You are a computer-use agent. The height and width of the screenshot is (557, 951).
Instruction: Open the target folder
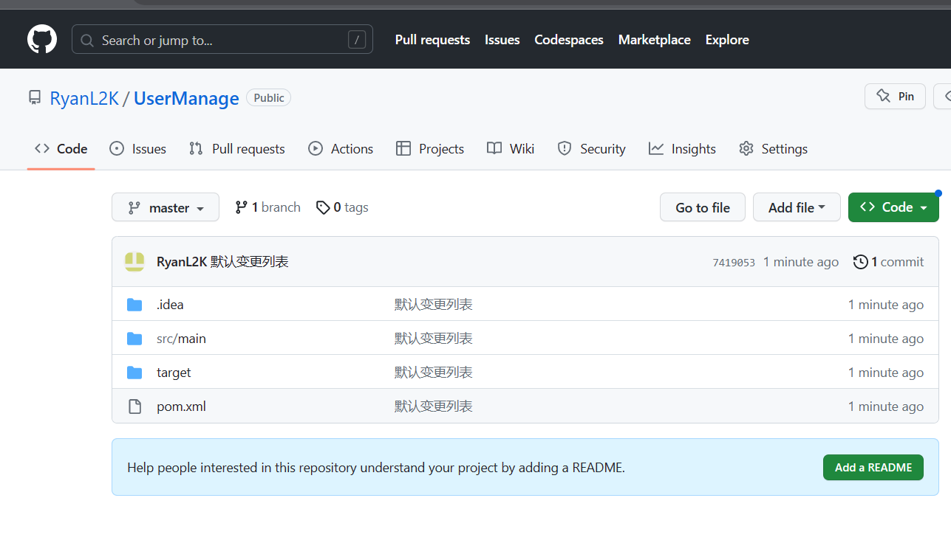tap(174, 373)
